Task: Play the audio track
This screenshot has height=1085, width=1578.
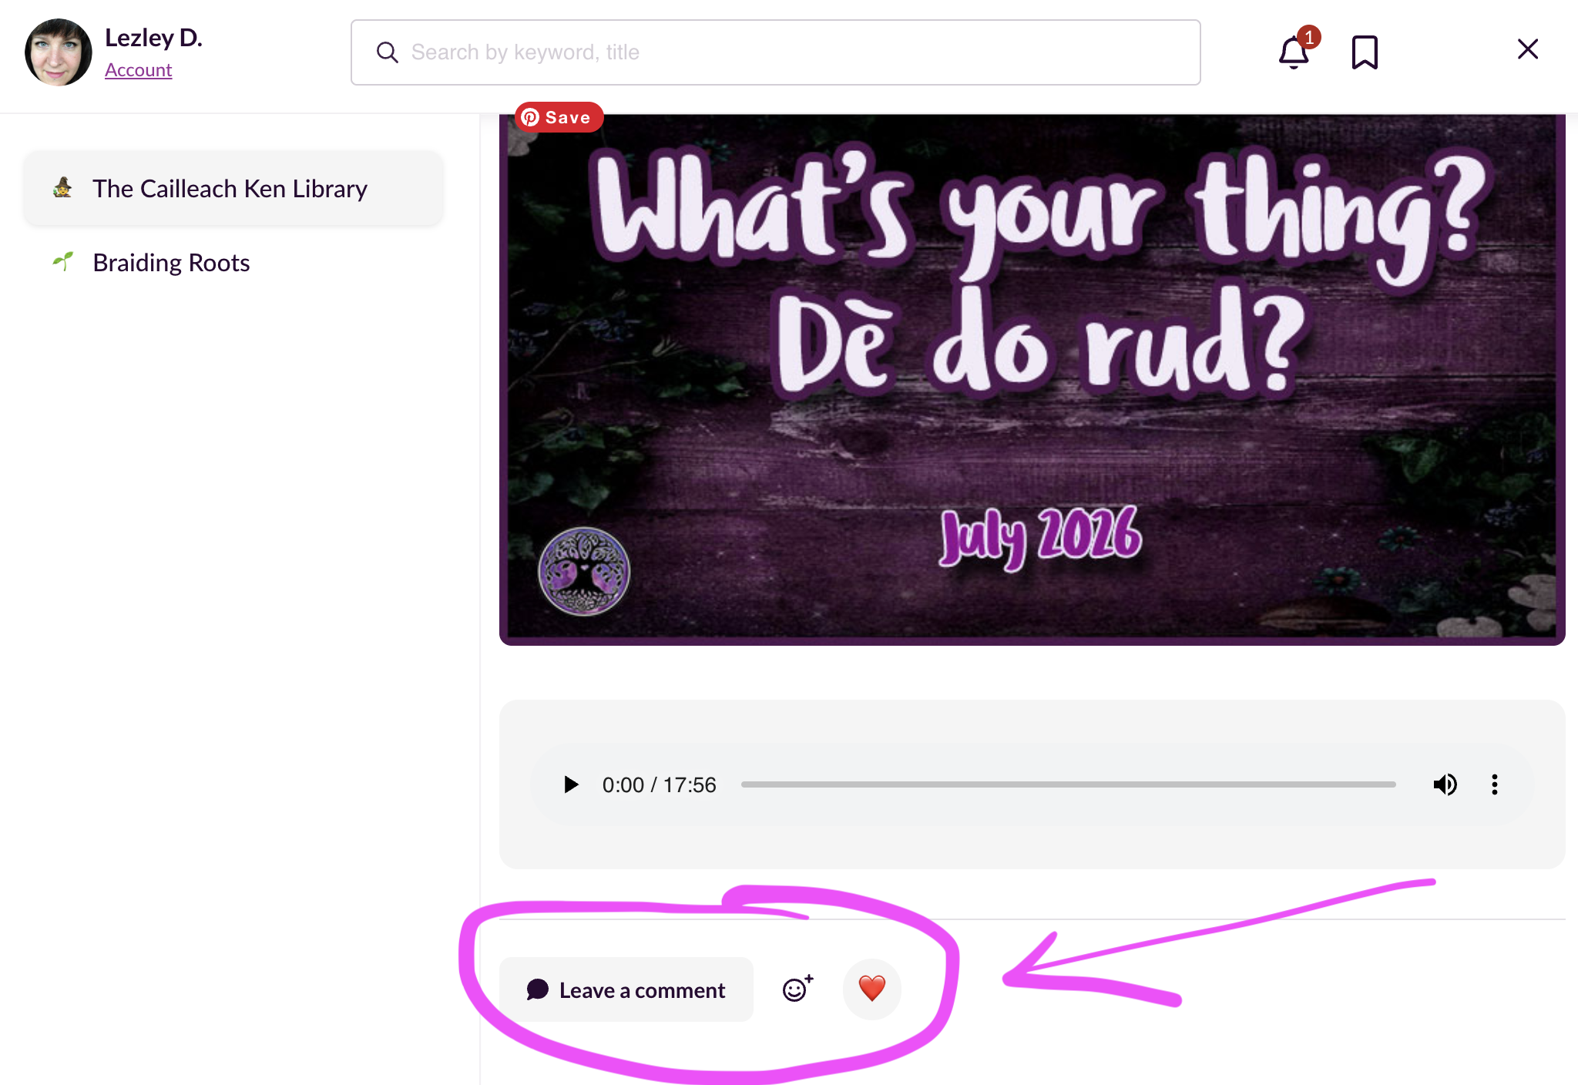Action: tap(571, 784)
